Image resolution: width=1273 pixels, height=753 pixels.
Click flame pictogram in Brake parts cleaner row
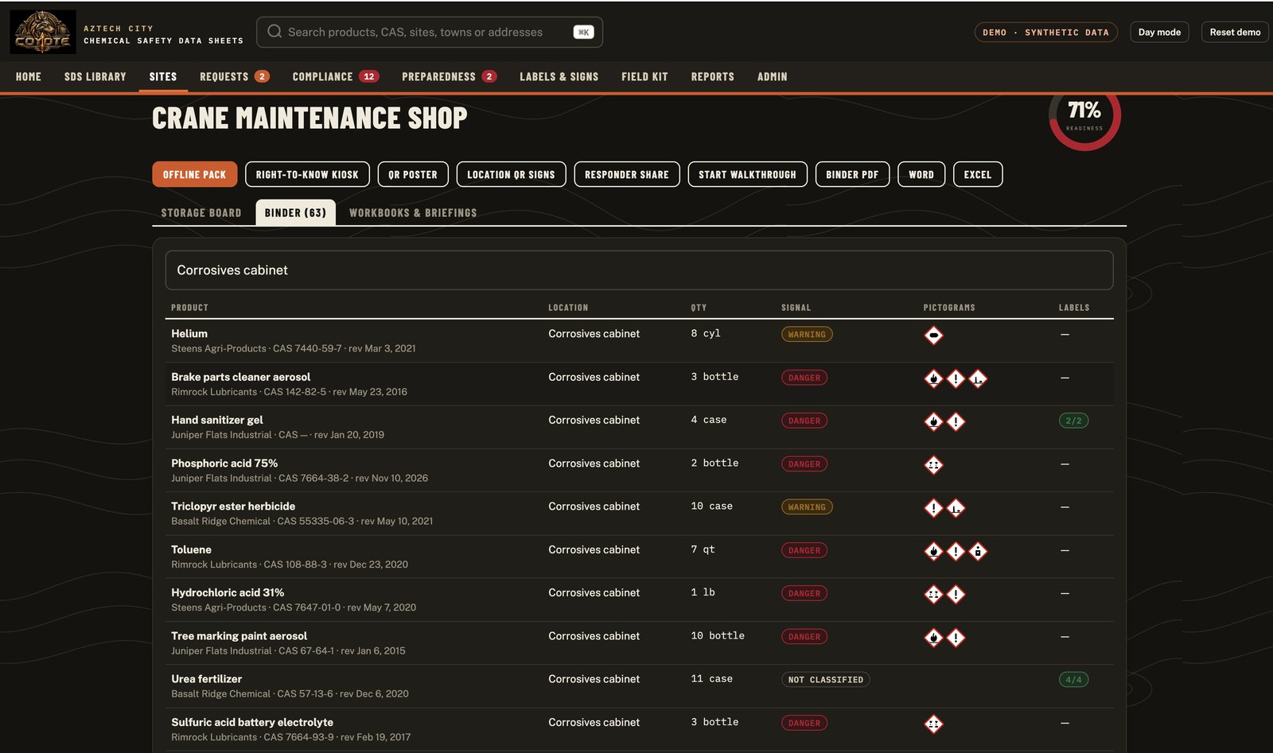coord(933,378)
